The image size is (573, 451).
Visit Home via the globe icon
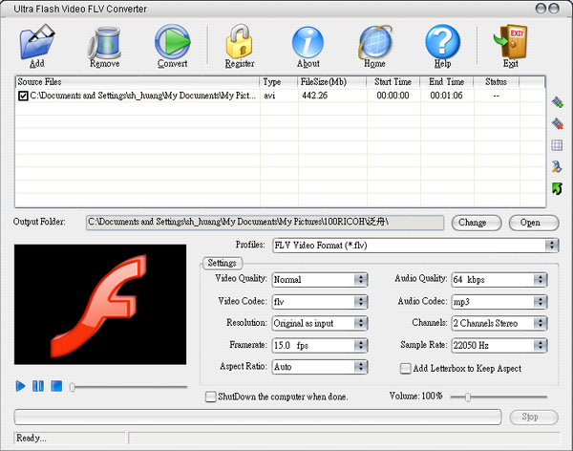[375, 42]
